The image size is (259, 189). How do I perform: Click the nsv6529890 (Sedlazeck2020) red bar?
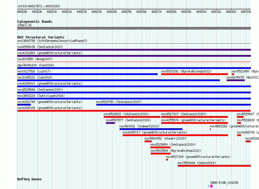[x=160, y=147]
